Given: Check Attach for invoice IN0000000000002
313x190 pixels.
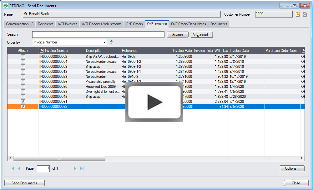Looking at the screenshot, I should 23,57.
